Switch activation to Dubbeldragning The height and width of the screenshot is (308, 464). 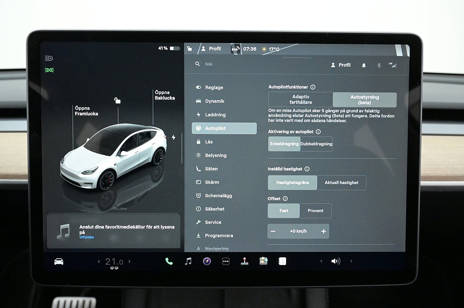316,144
